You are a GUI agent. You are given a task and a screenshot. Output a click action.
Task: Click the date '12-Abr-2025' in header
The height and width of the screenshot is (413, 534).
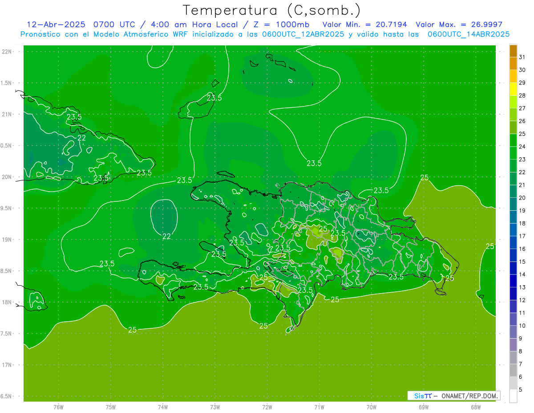click(x=57, y=25)
